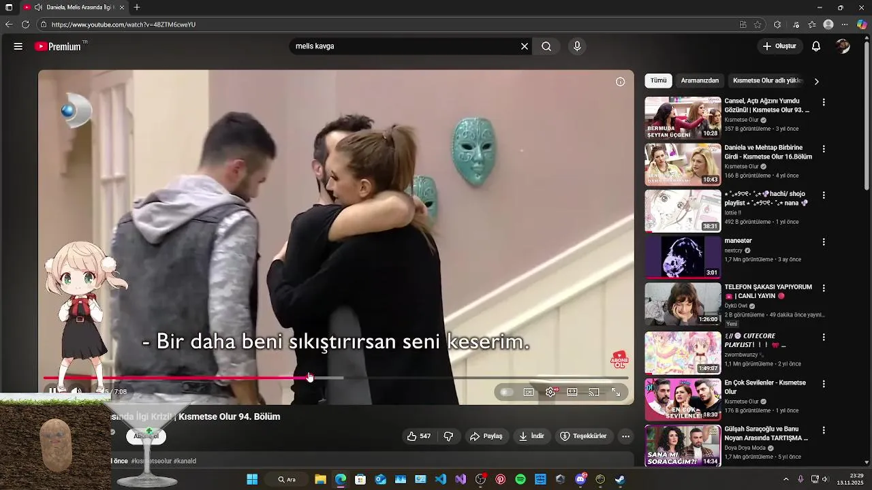This screenshot has height=490, width=872.
Task: Open options for CUTECORE PLAYLIST video
Action: pyautogui.click(x=824, y=337)
